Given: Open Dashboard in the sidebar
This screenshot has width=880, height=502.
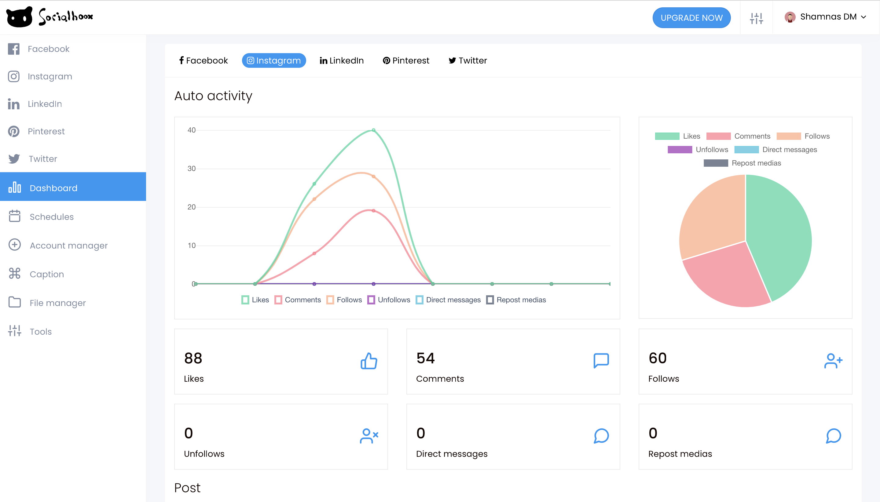Looking at the screenshot, I should [x=53, y=188].
